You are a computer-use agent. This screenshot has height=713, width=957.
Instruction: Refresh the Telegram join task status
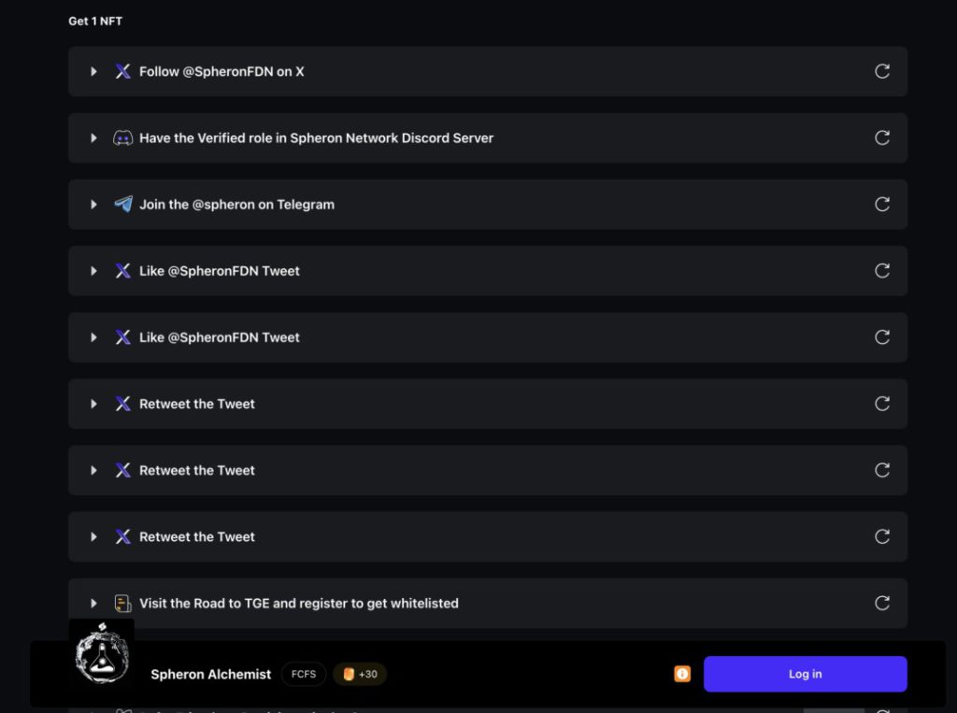click(x=882, y=205)
